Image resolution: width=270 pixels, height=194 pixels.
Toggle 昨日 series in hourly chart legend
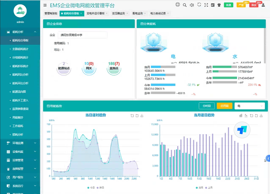[x=100, y=187]
